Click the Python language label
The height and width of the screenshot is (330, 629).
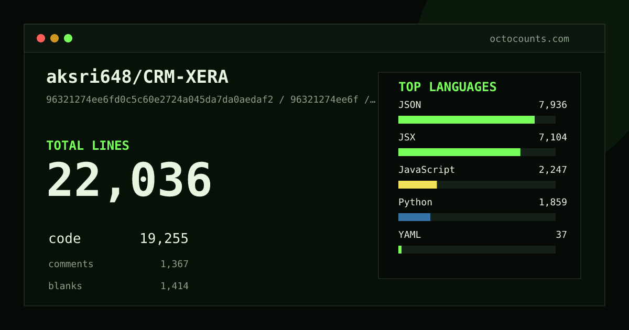[x=415, y=202]
